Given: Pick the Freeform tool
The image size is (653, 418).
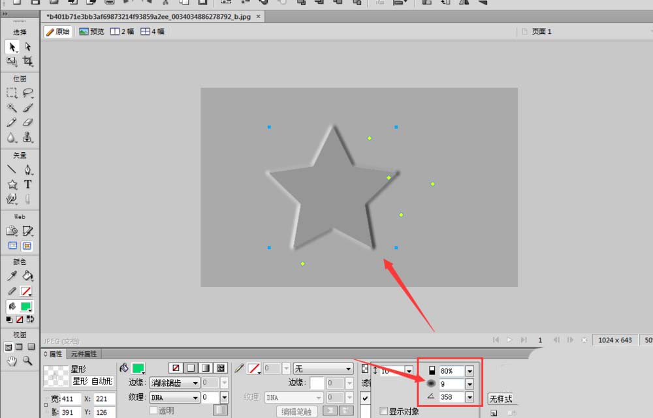Looking at the screenshot, I should pos(12,199).
